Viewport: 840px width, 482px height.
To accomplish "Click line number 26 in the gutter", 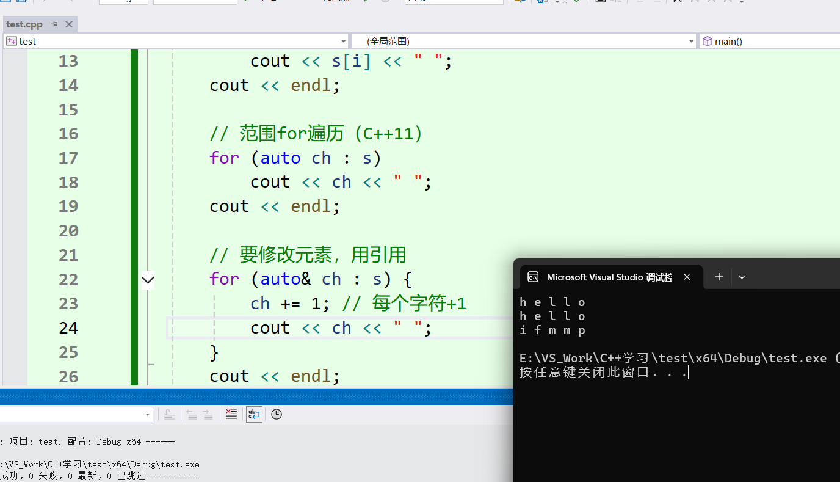I will point(68,376).
